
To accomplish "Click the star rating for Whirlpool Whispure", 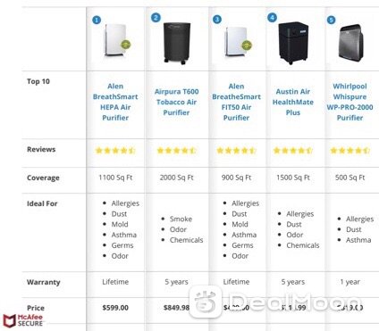I will pyautogui.click(x=350, y=151).
